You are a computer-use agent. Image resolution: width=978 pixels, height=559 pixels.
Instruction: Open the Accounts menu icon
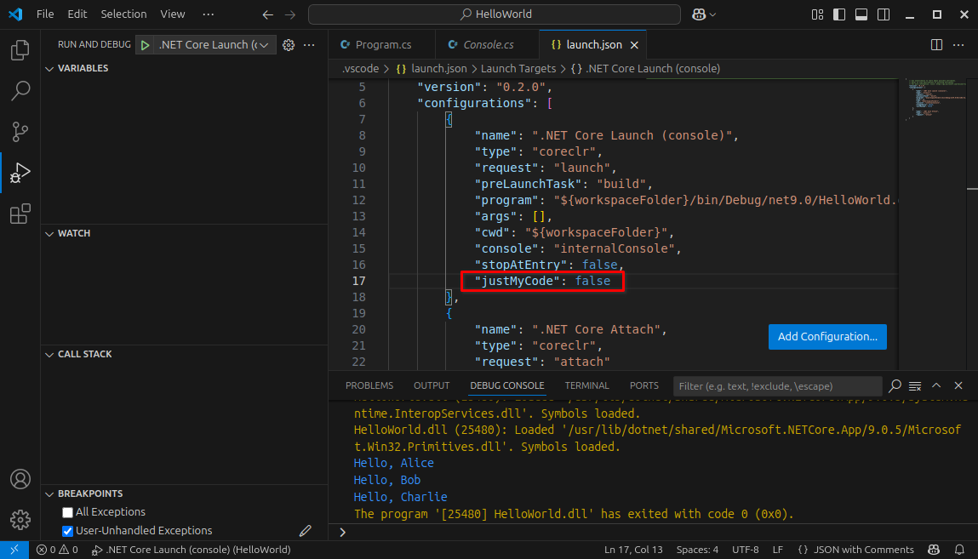pos(20,479)
